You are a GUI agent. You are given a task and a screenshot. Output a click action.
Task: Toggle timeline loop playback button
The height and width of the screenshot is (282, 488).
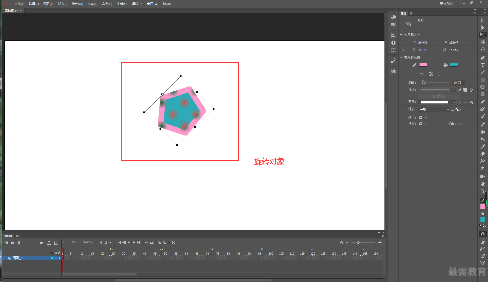152,243
